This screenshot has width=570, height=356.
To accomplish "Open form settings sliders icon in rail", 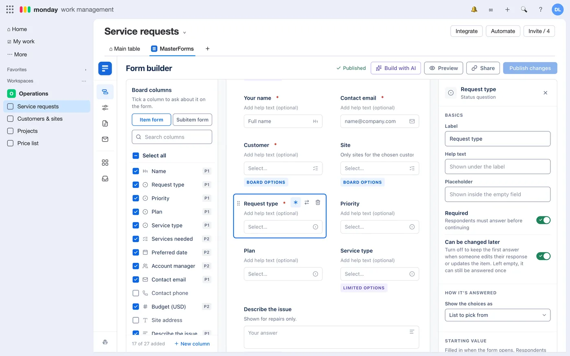I will point(105,107).
